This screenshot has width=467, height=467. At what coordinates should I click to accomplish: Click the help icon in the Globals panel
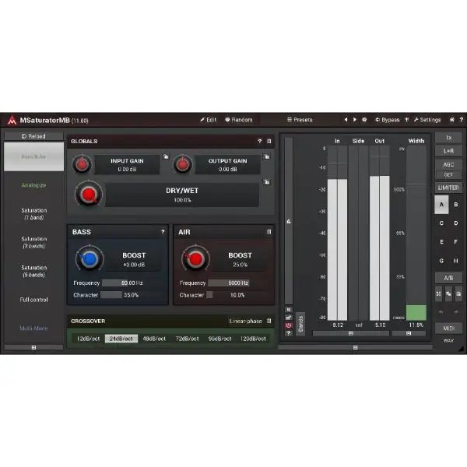click(260, 142)
